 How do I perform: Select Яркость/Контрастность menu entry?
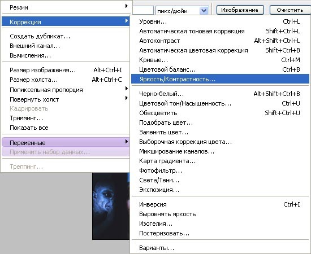coord(220,79)
